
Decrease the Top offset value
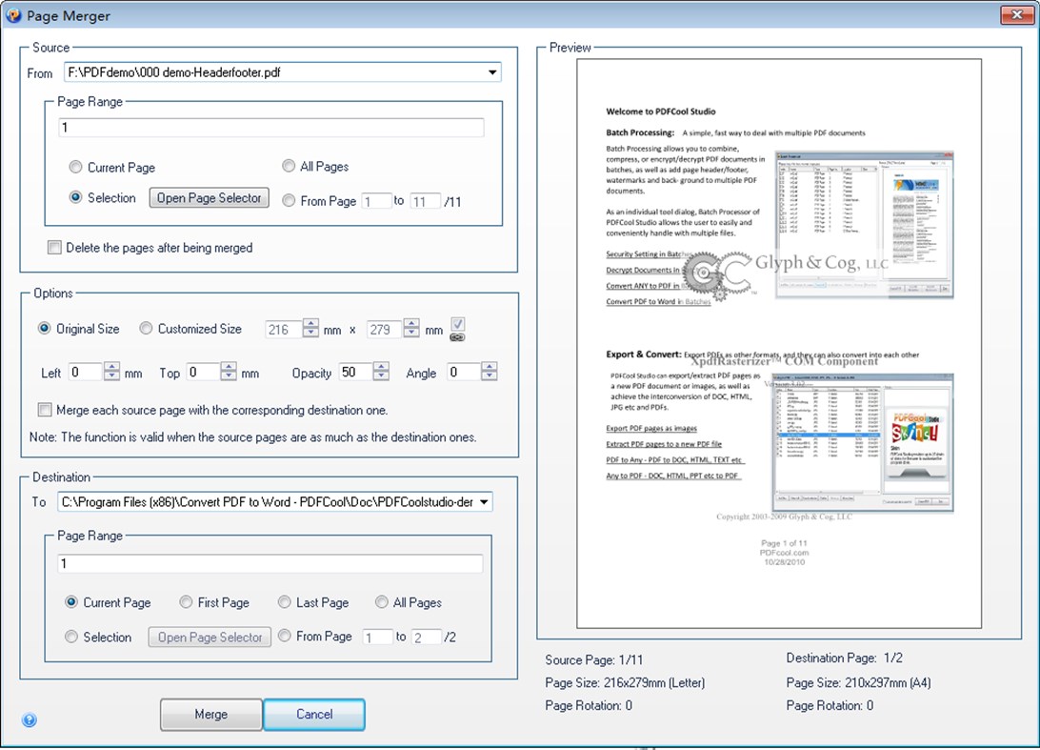(x=229, y=376)
